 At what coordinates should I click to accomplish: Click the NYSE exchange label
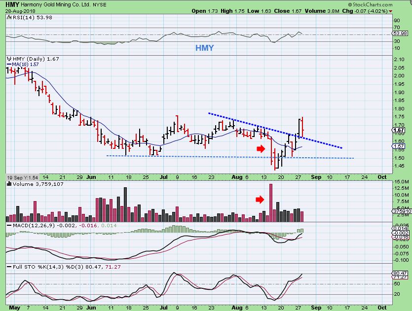(x=99, y=5)
